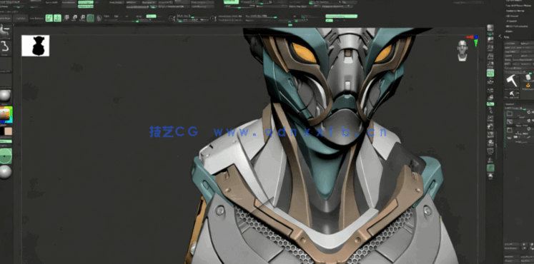Open the stroke type thumbnail below the brush
Viewport: 534px width, 264px height.
tap(6, 49)
